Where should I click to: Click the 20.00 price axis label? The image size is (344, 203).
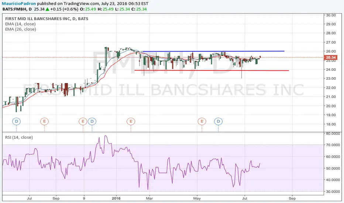point(331,106)
